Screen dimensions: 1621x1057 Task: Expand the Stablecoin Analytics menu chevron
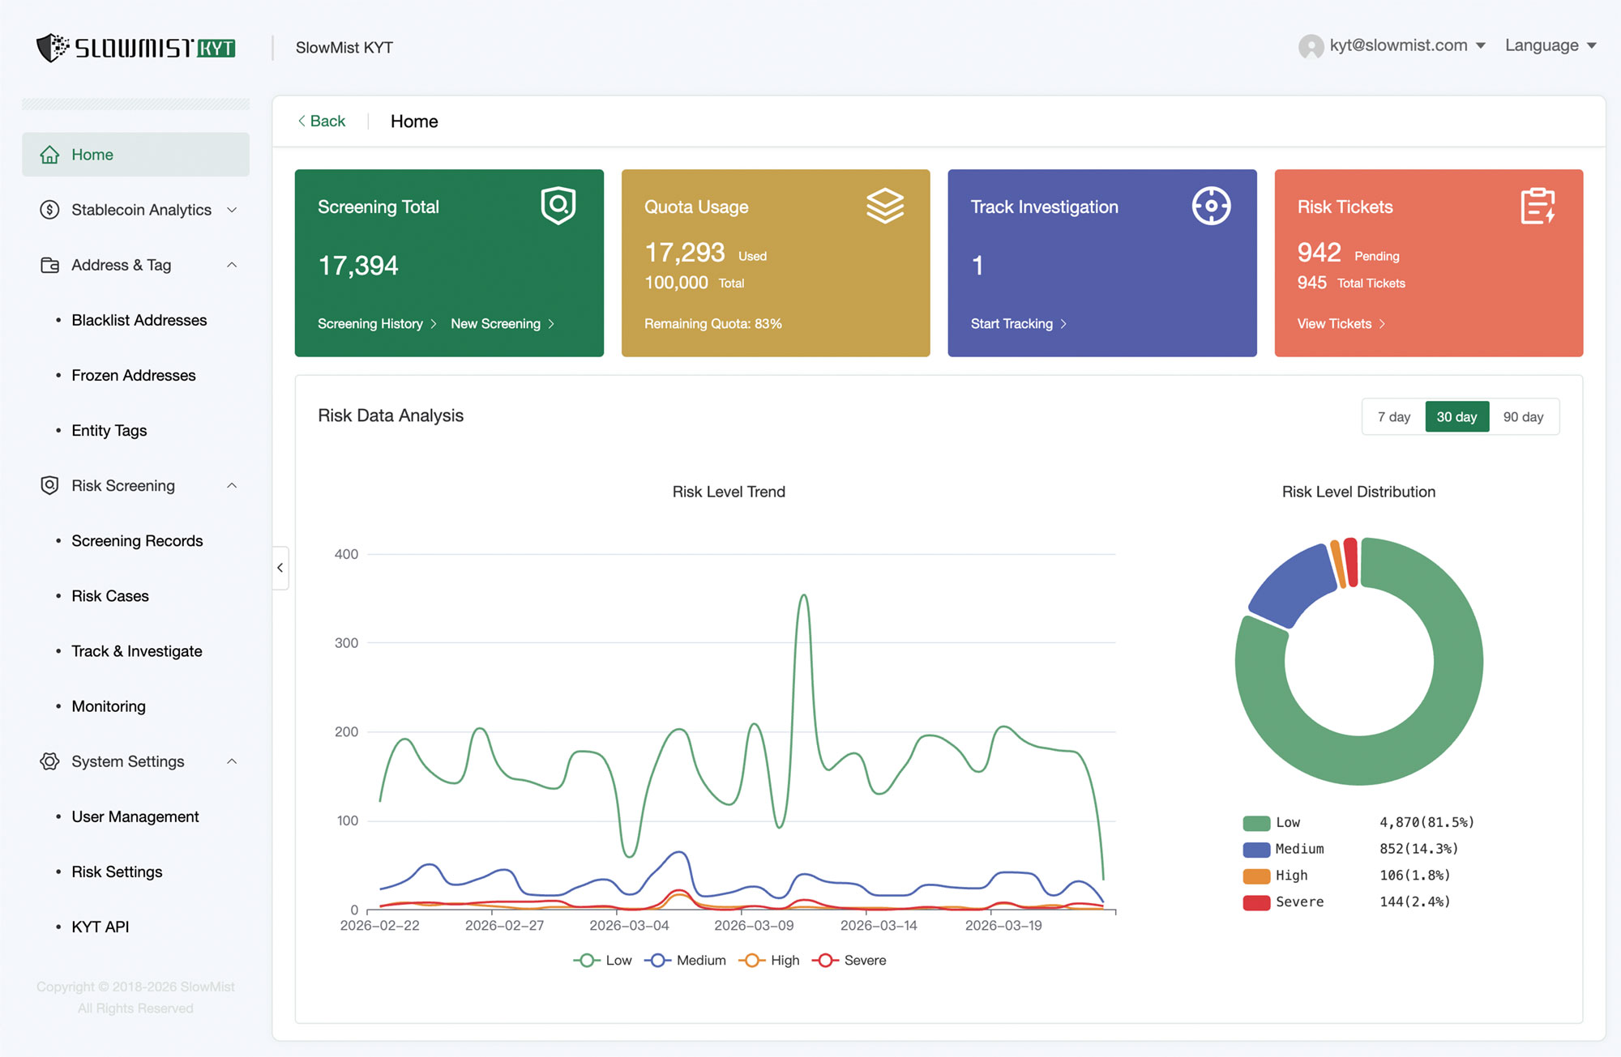coord(232,210)
